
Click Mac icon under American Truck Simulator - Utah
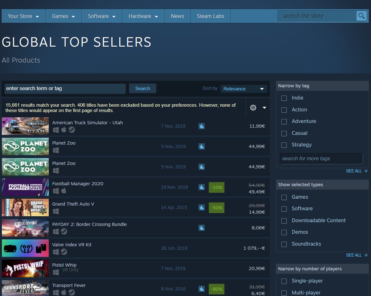[64, 130]
